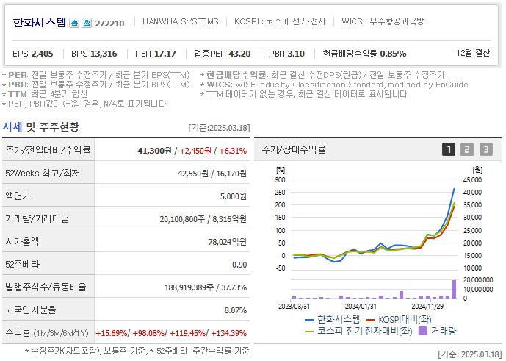Screen dimensions: 506x361
Task: Select the HANWHA SYSTEMS English name
Action: pos(181,21)
